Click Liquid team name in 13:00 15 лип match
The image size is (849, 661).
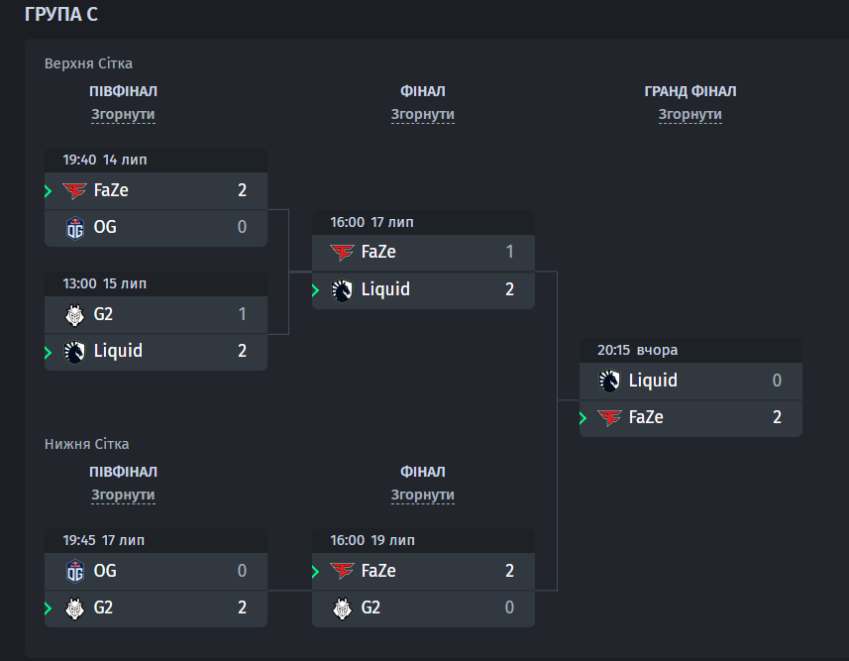118,351
